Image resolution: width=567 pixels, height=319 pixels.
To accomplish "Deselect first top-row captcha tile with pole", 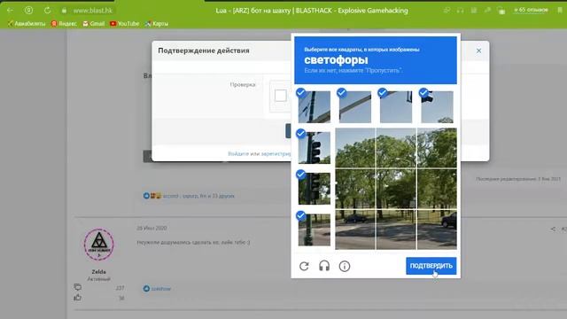I will 315,106.
